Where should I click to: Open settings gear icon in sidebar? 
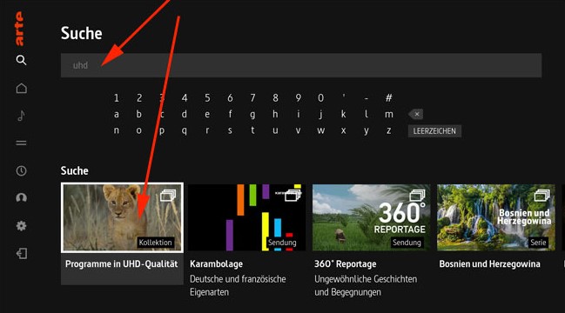pos(21,226)
